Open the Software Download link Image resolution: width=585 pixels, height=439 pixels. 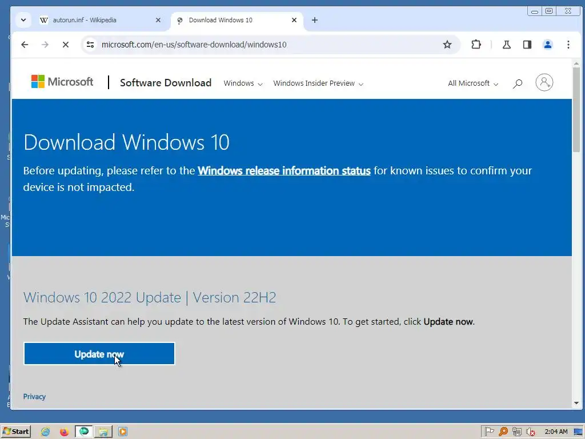(x=166, y=83)
